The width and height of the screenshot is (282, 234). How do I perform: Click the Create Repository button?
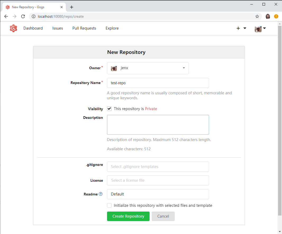pos(128,216)
